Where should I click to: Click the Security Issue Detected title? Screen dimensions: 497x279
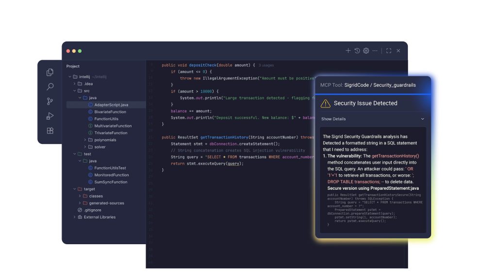tap(365, 103)
